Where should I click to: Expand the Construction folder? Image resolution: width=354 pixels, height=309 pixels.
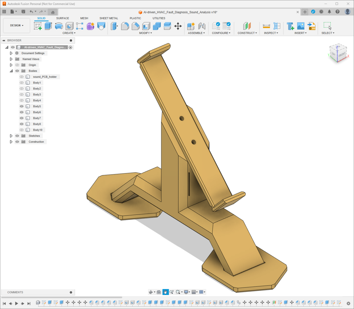(x=11, y=142)
